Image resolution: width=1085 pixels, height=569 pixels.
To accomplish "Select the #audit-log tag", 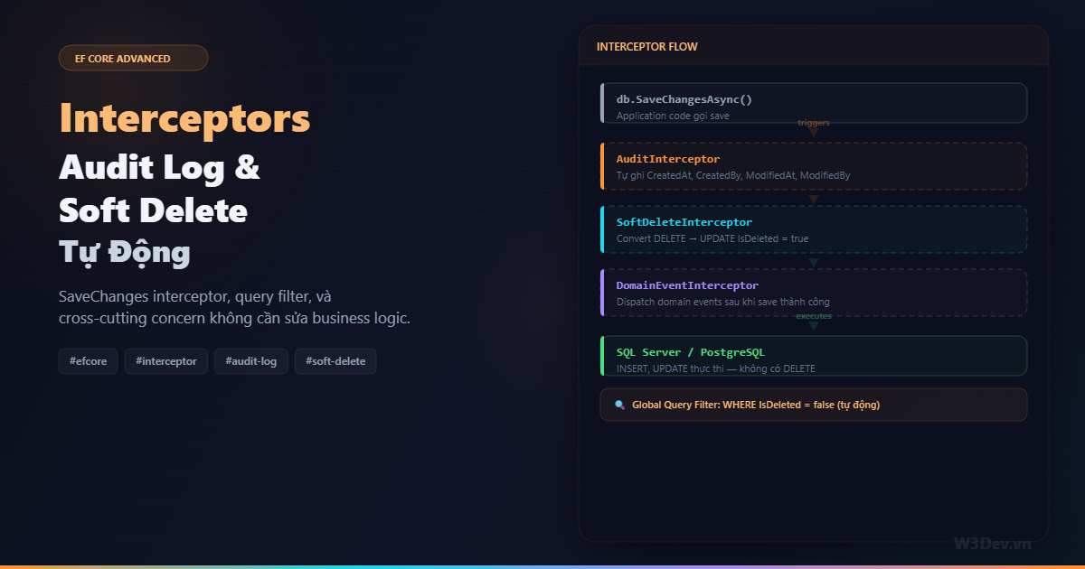I will click(x=250, y=360).
